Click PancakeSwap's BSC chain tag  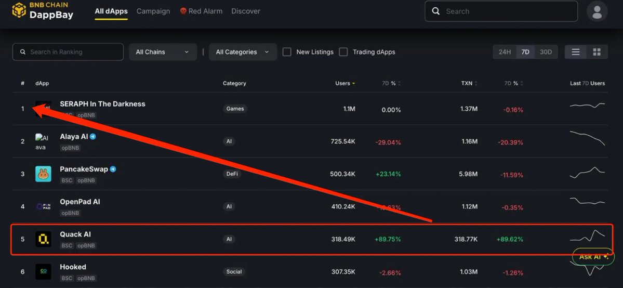67,180
